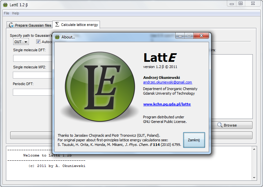Click the 'GNU General Public License.' text
This screenshot has height=187, width=263.
pos(165,122)
